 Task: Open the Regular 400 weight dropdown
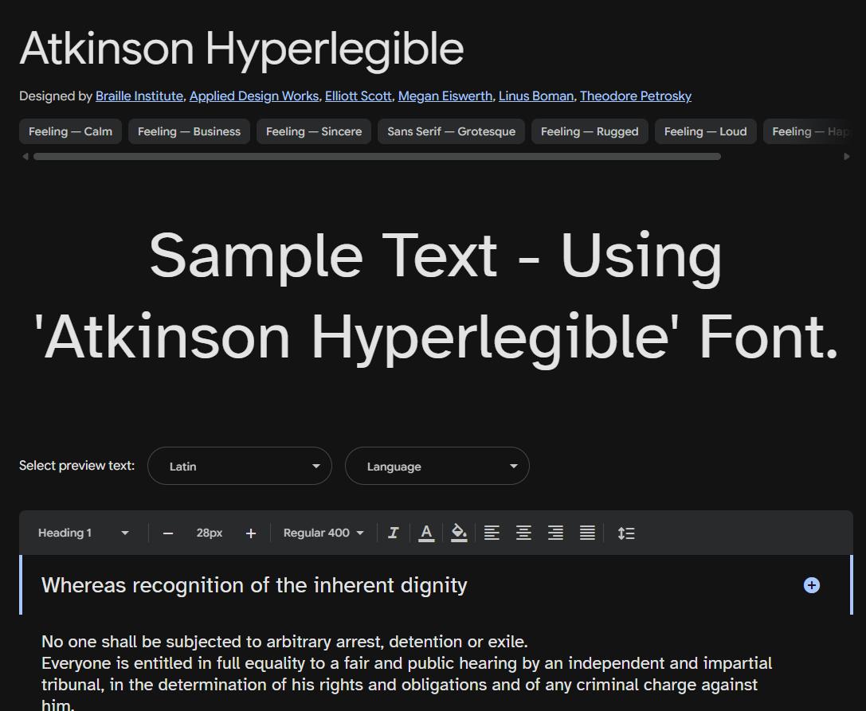323,533
